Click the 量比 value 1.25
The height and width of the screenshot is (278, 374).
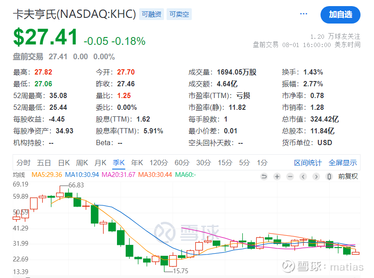coord(124,95)
